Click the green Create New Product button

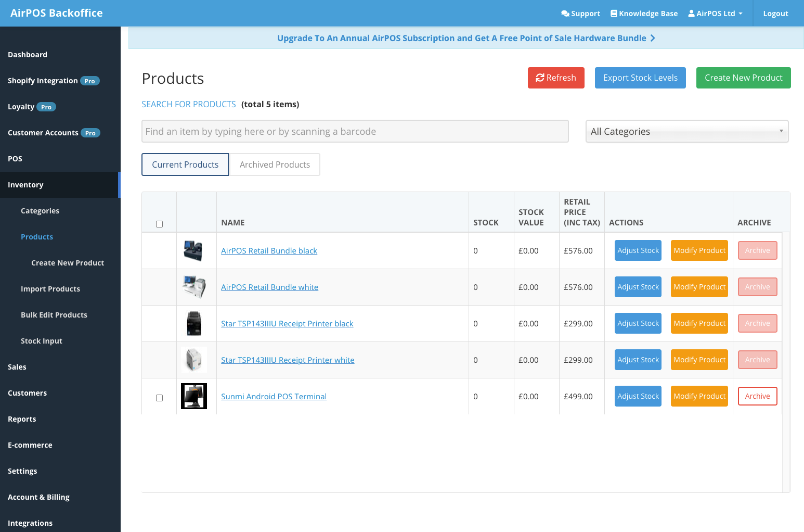click(x=744, y=78)
